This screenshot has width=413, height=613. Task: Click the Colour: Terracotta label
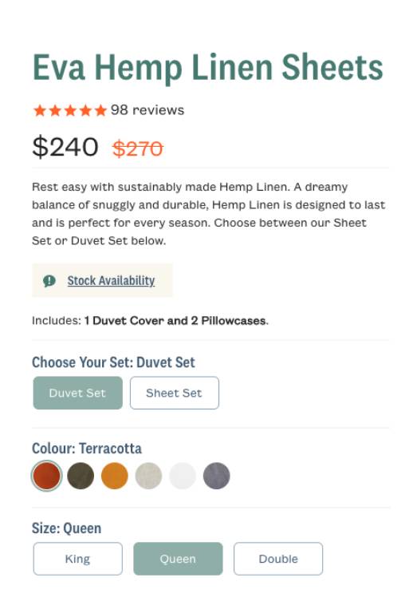point(87,449)
